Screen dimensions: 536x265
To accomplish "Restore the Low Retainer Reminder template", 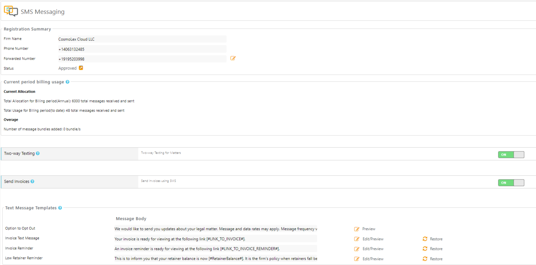I will pos(436,259).
